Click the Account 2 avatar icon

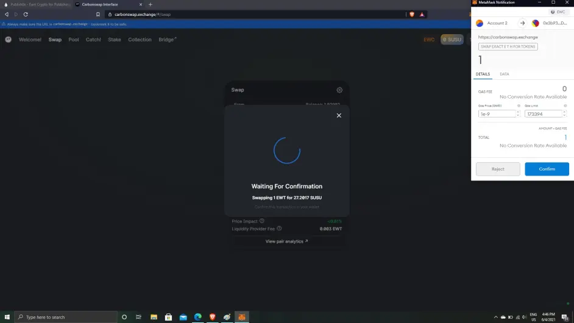(479, 23)
